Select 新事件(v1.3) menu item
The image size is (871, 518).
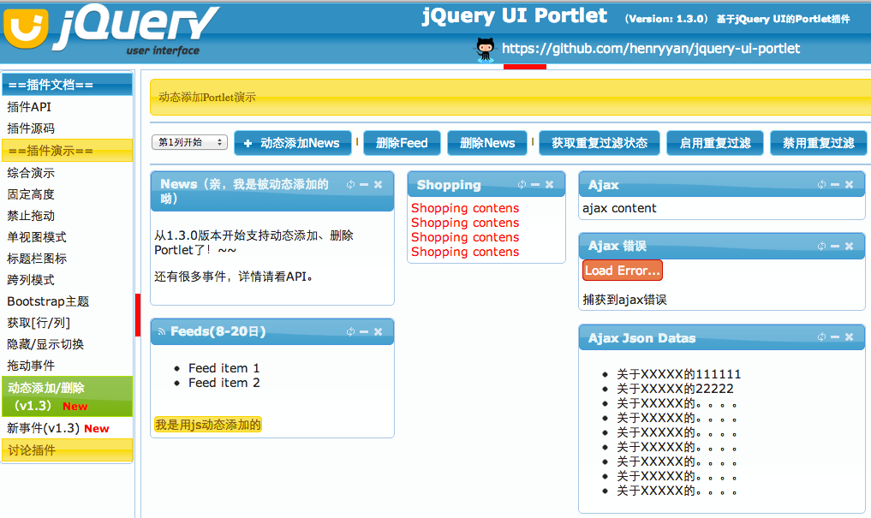click(57, 428)
